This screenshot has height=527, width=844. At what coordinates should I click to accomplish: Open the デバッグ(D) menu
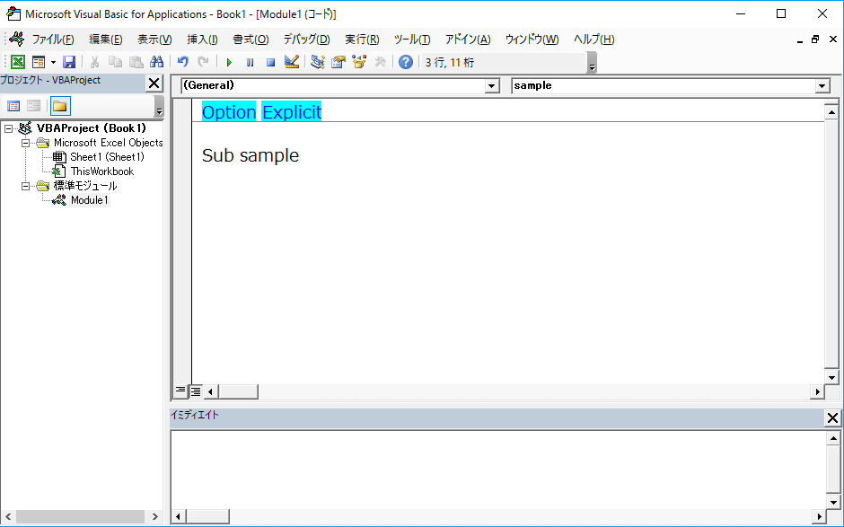coord(306,40)
